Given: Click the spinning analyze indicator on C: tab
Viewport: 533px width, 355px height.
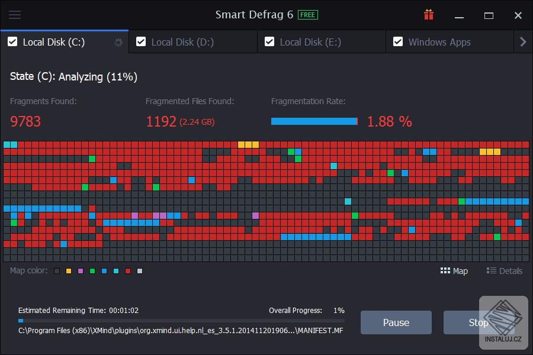Looking at the screenshot, I should [118, 42].
